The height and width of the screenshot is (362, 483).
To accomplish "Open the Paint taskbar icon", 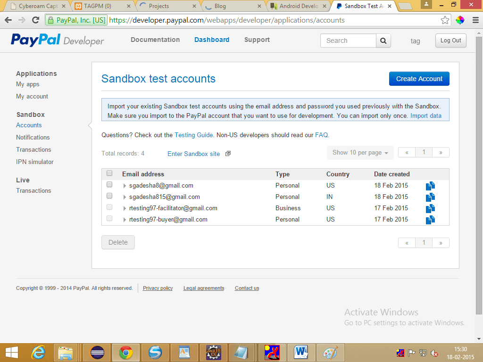I will tap(330, 353).
